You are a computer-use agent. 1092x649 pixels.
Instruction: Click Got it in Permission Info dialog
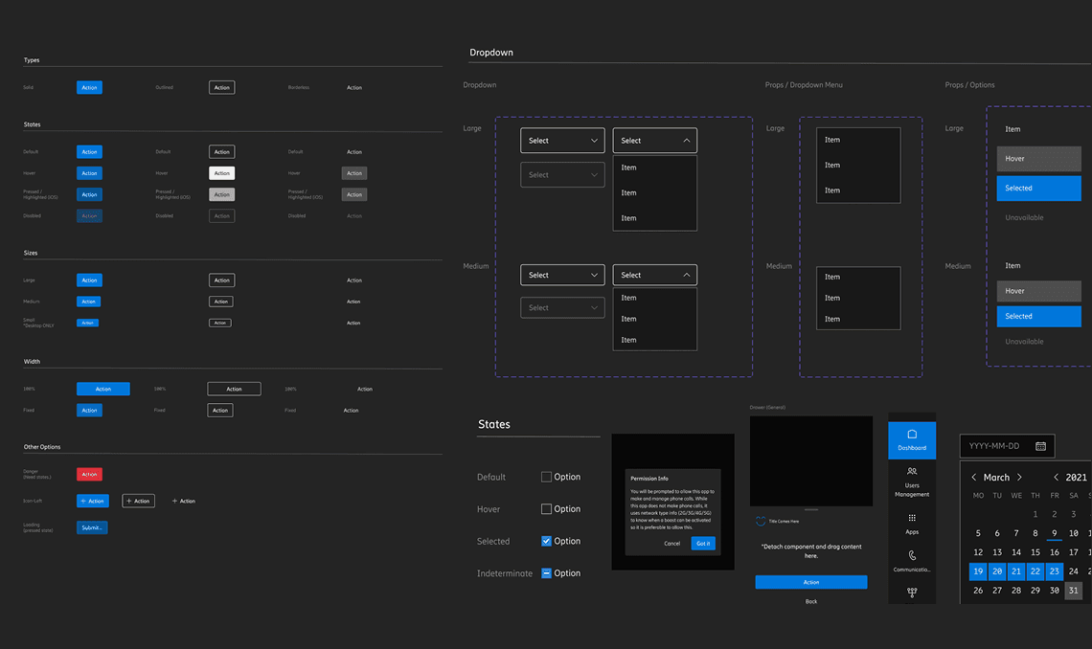click(703, 544)
